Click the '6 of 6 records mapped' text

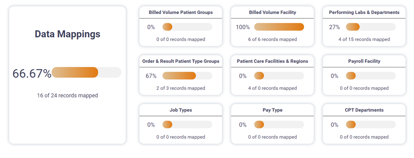[x=273, y=39]
